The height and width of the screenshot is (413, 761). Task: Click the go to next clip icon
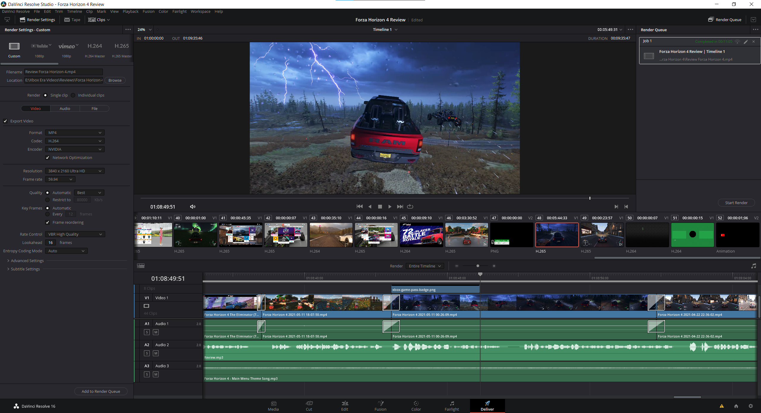coord(616,206)
